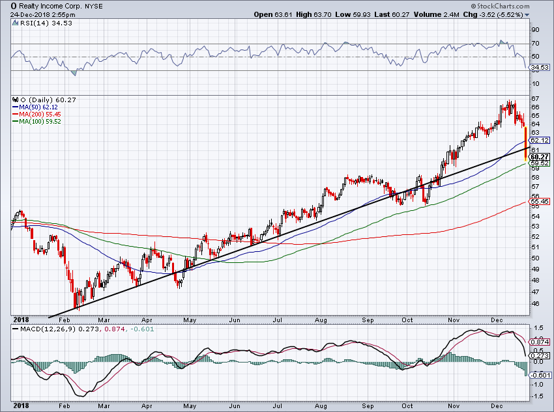554x412 pixels.
Task: Click the Volume 2.4M value
Action: [436, 14]
